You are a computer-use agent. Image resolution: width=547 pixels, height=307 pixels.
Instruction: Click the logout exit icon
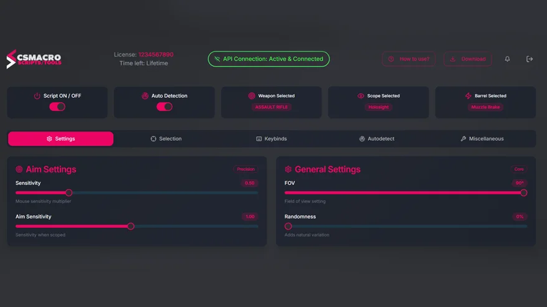click(529, 59)
